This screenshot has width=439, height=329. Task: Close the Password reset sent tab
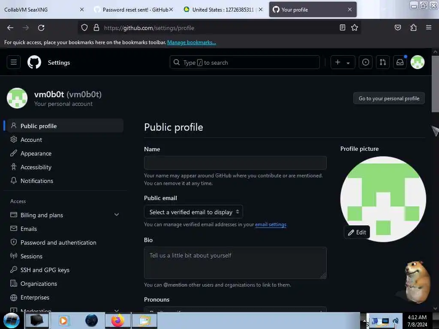[x=171, y=9]
